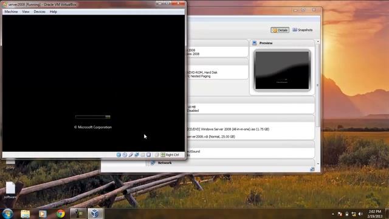This screenshot has height=219, width=389.
Task: Click the Right Ctrl host key label
Action: [x=172, y=155]
